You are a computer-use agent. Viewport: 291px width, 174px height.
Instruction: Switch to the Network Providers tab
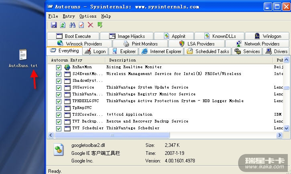[x=257, y=44]
